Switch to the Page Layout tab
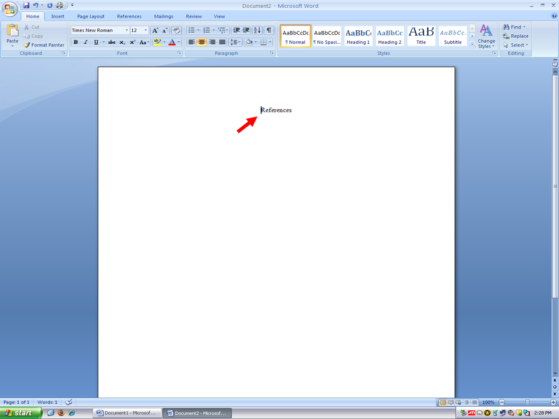 tap(91, 16)
